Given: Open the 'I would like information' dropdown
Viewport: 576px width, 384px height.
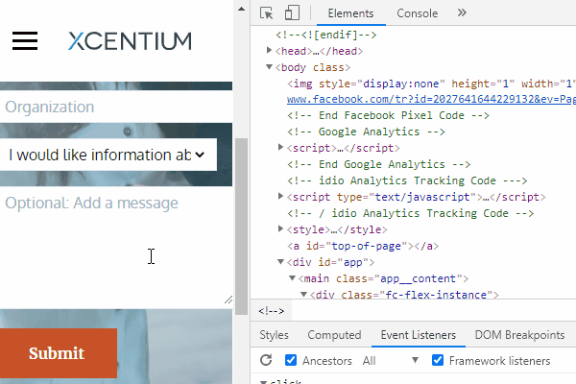Looking at the screenshot, I should tap(108, 155).
